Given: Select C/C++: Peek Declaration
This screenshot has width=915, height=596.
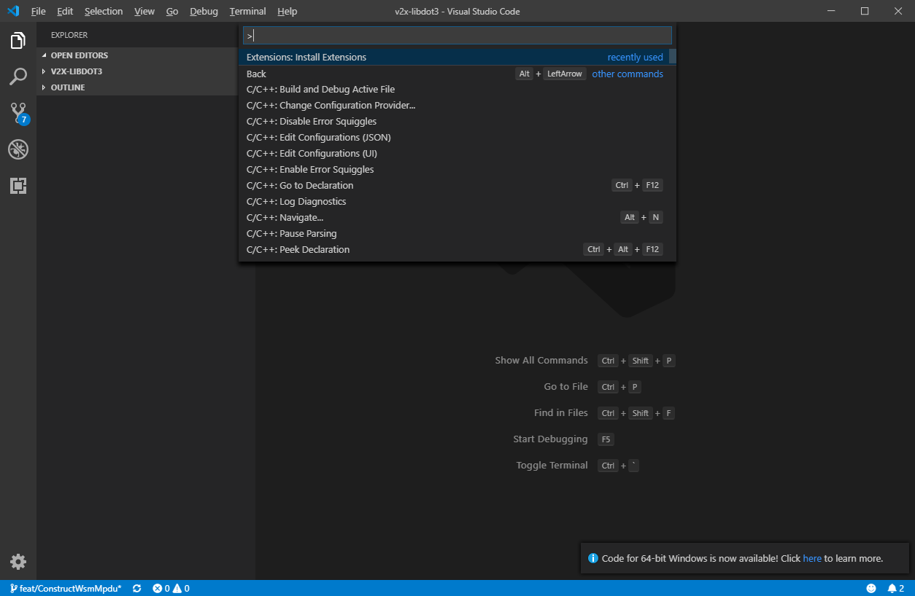Looking at the screenshot, I should pos(454,250).
